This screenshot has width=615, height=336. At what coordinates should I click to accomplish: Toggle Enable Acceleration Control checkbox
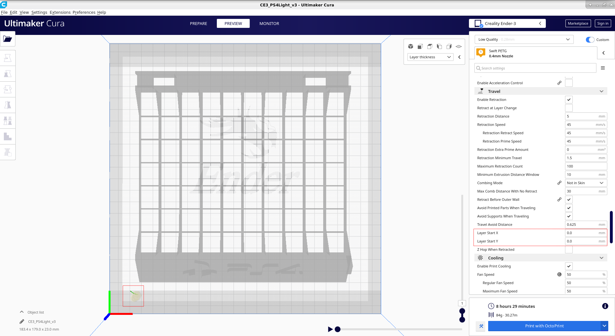569,83
